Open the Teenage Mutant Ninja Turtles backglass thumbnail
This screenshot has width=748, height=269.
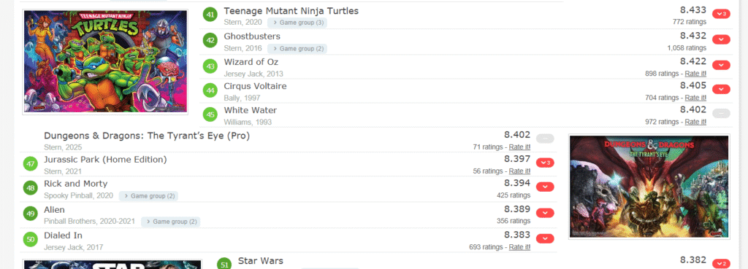105,62
